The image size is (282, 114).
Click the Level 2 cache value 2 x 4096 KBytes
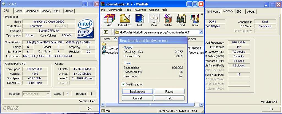tap(82, 78)
